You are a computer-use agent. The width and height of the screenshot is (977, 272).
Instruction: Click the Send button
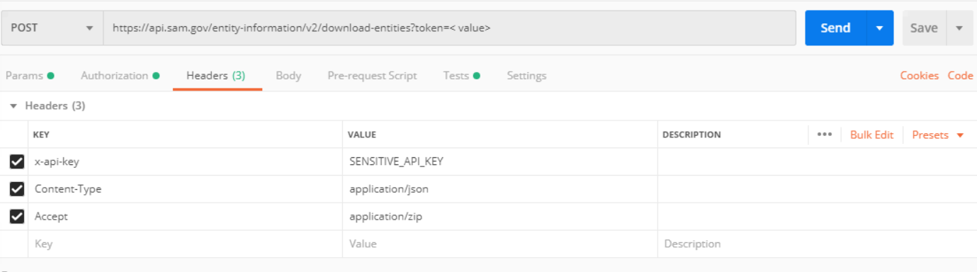[x=836, y=28]
